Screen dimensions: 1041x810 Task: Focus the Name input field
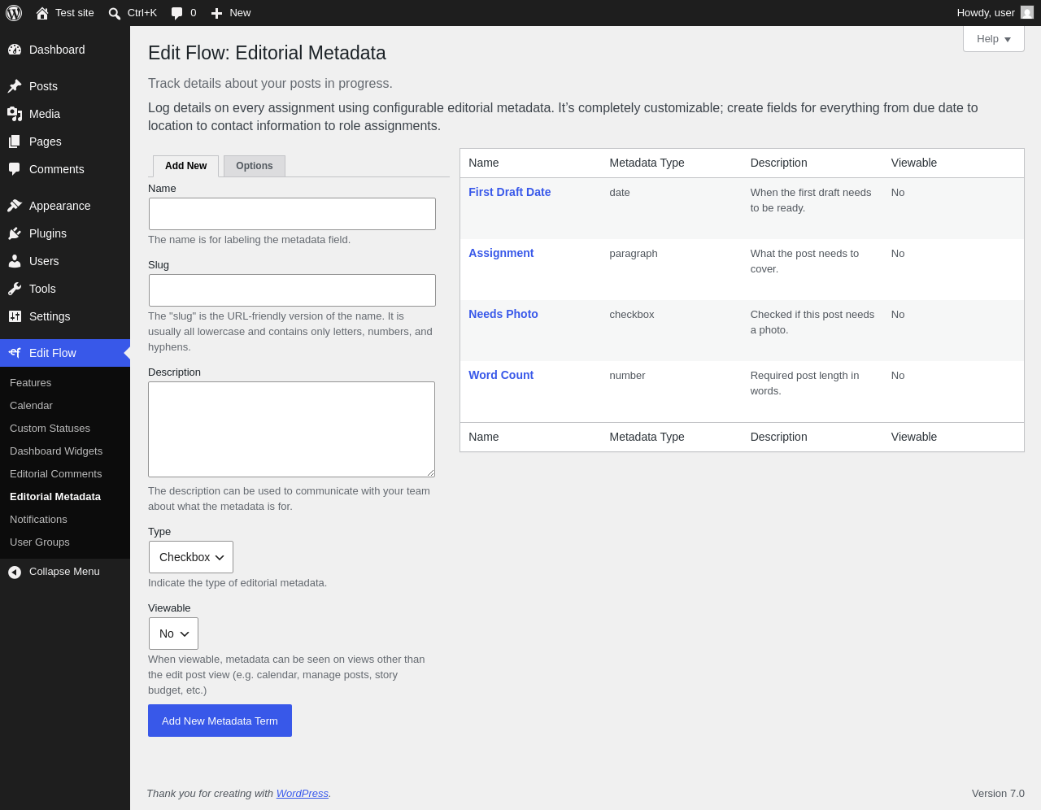pyautogui.click(x=292, y=214)
